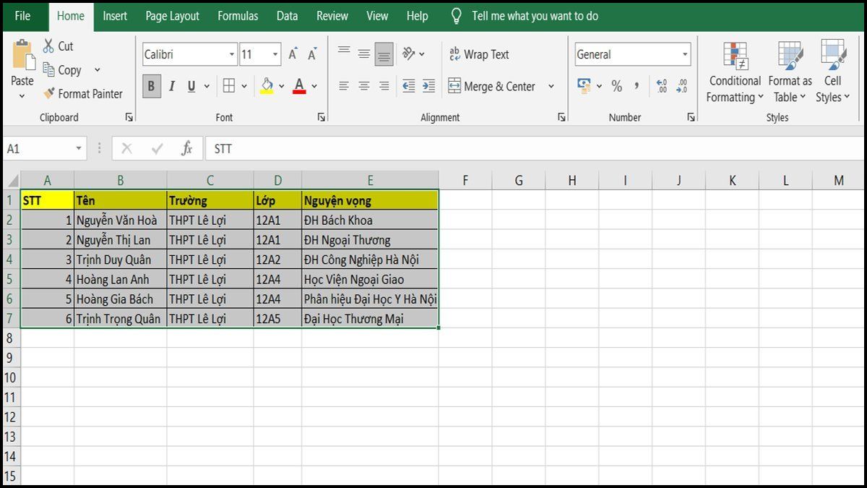The width and height of the screenshot is (867, 488).
Task: Apply Comma Style icon
Action: point(637,86)
